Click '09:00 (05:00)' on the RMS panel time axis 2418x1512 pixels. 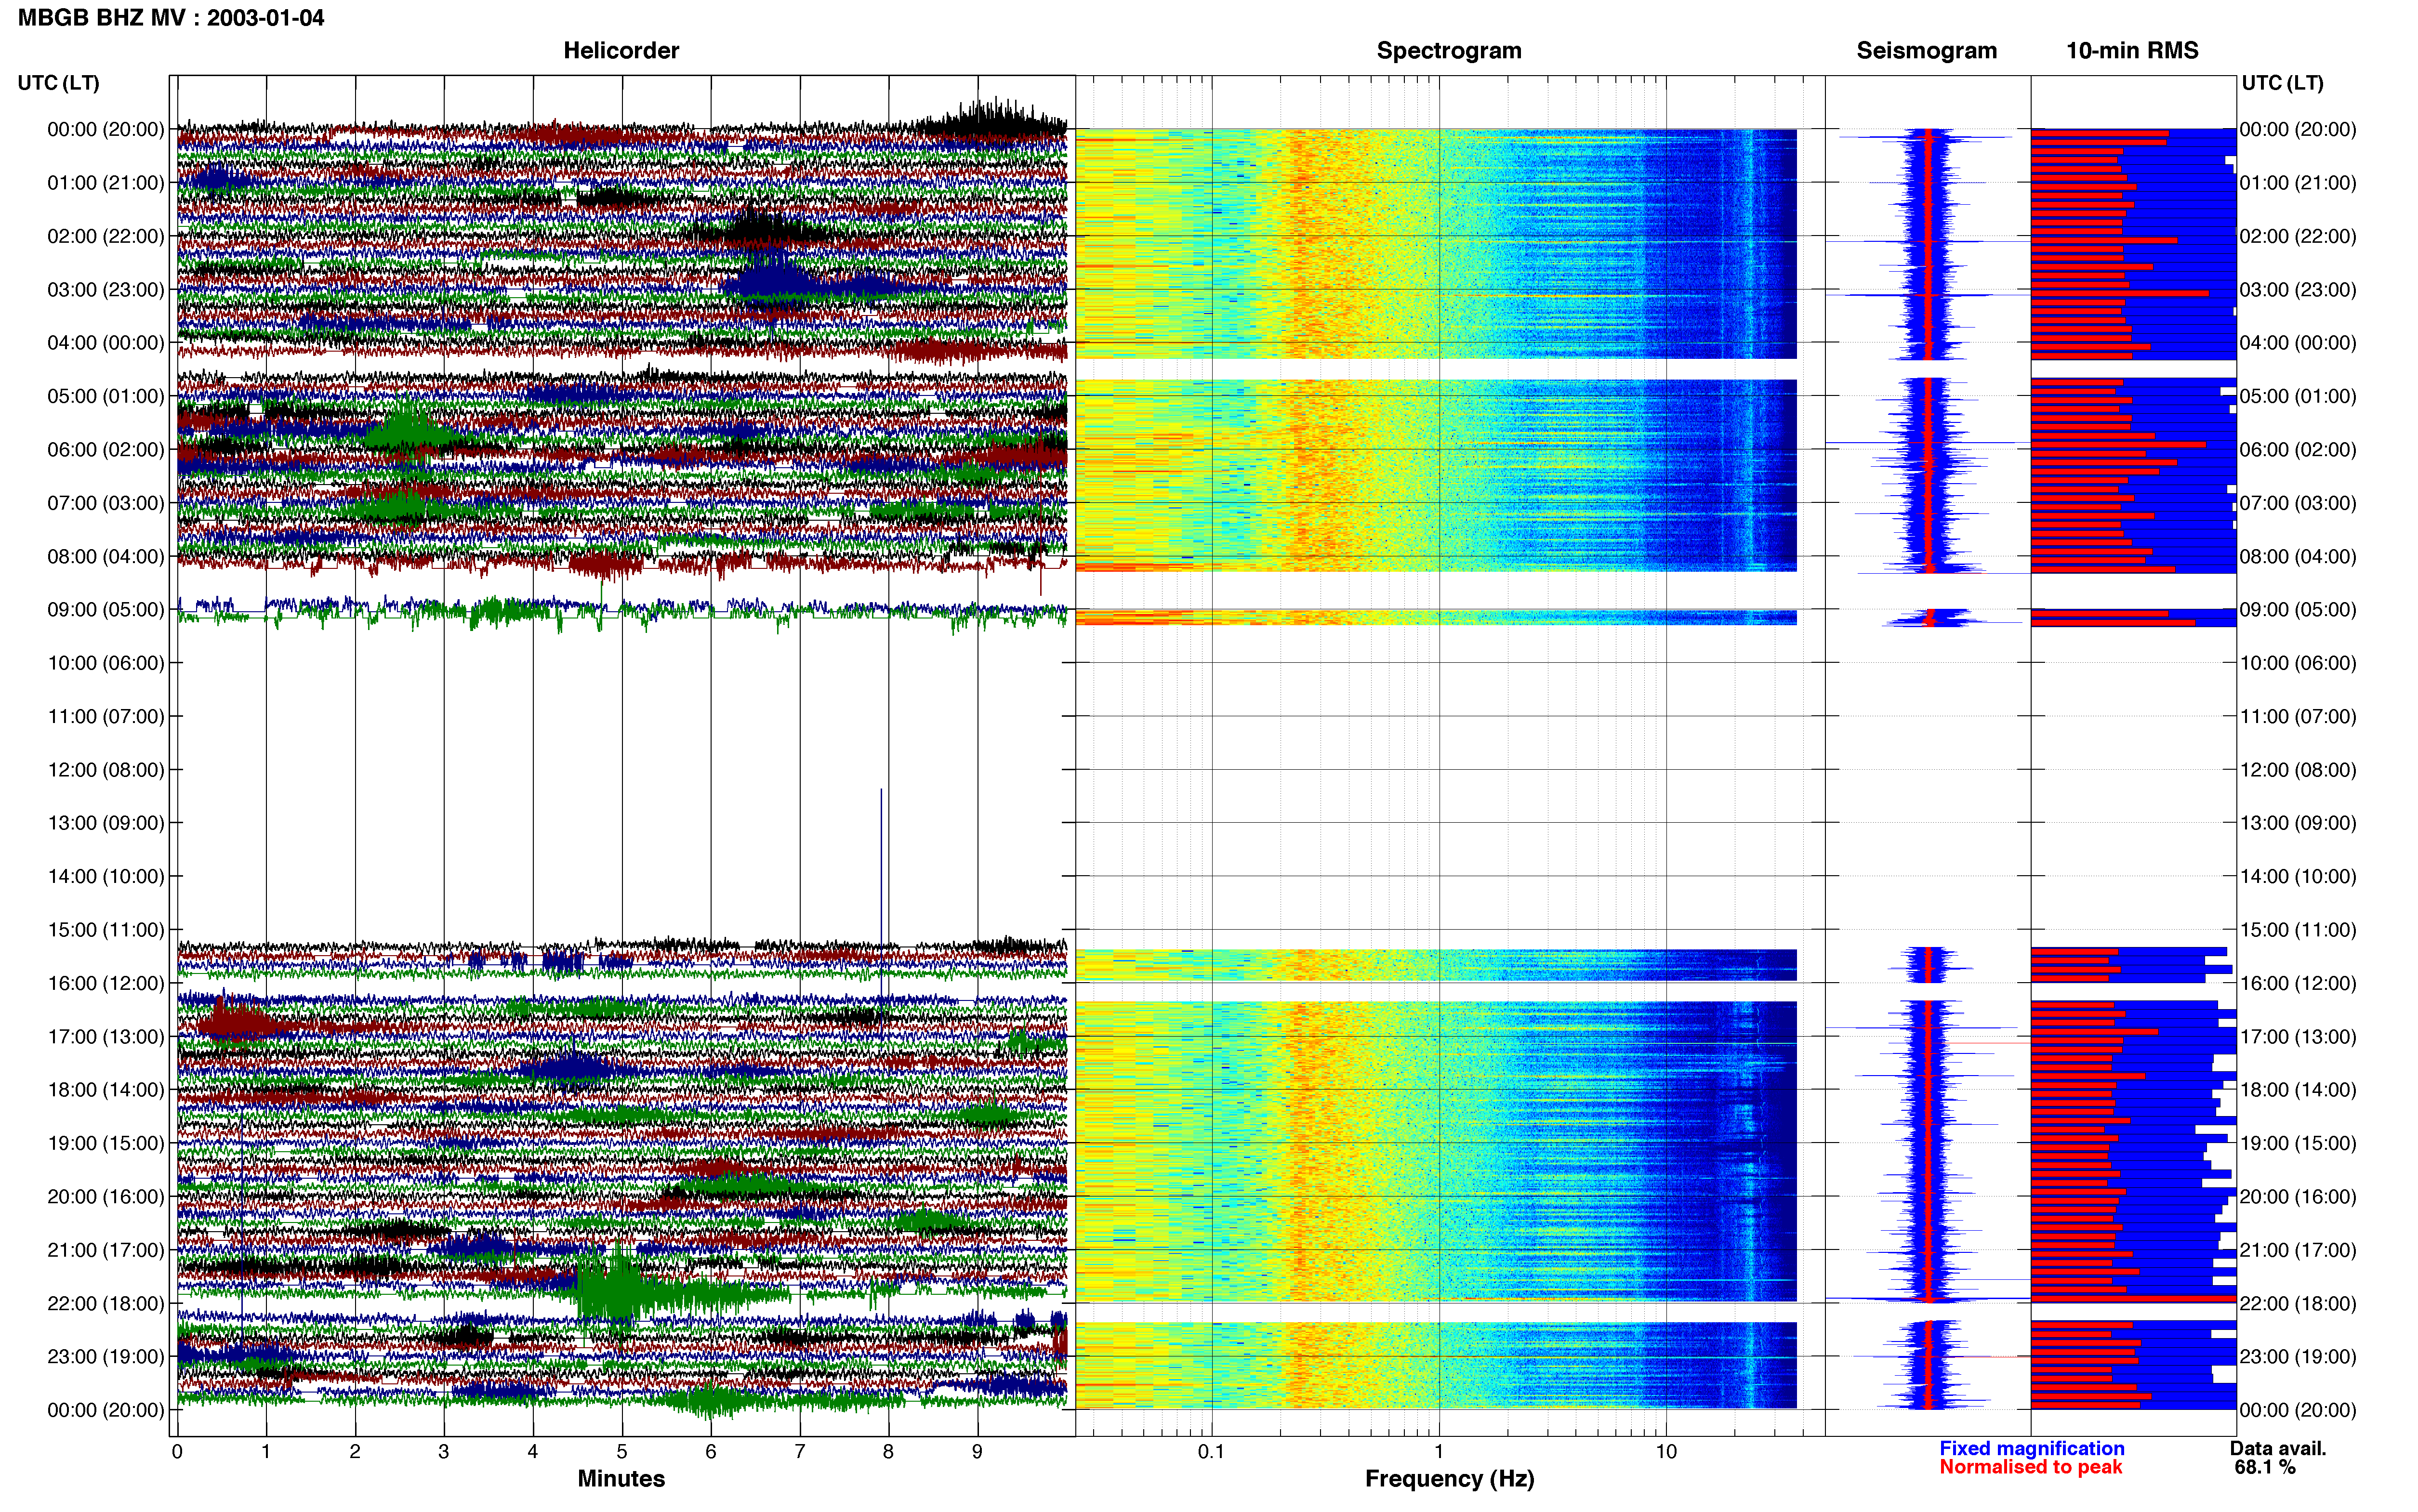pos(2298,610)
